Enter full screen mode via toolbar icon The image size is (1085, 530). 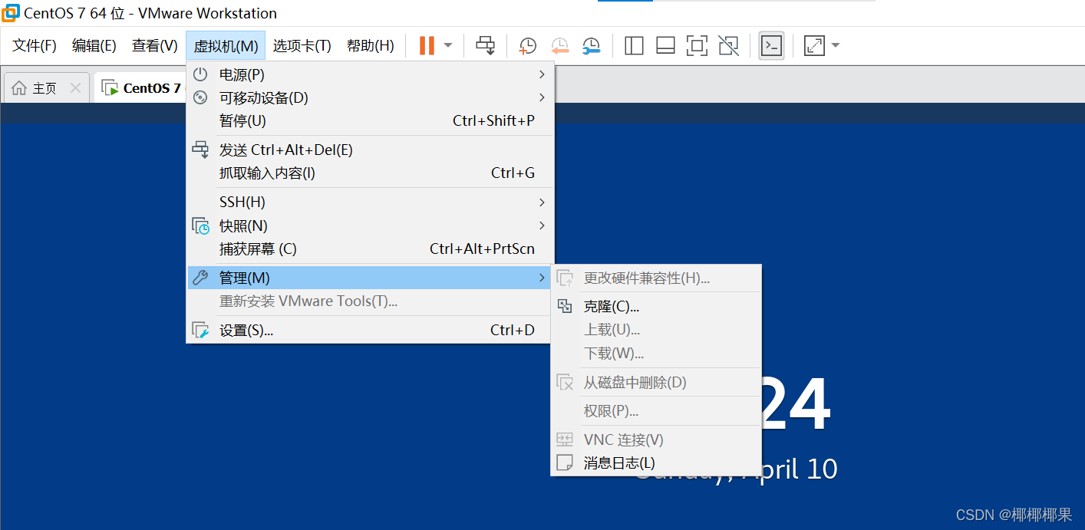[697, 46]
